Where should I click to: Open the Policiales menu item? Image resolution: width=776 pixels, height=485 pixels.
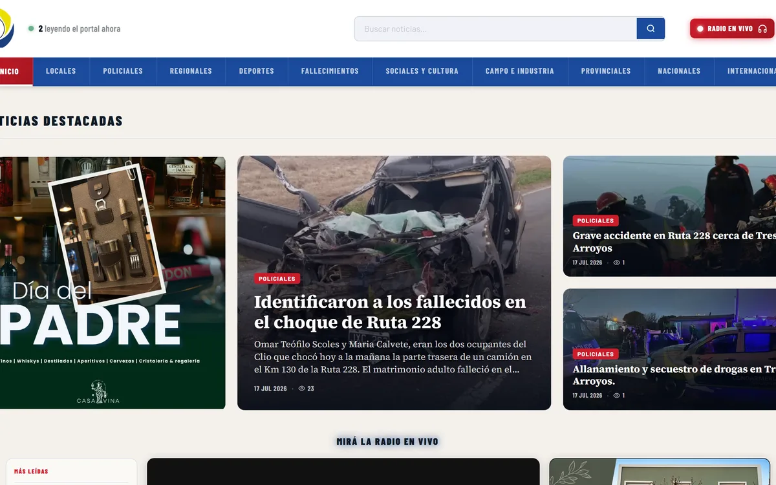pyautogui.click(x=123, y=71)
